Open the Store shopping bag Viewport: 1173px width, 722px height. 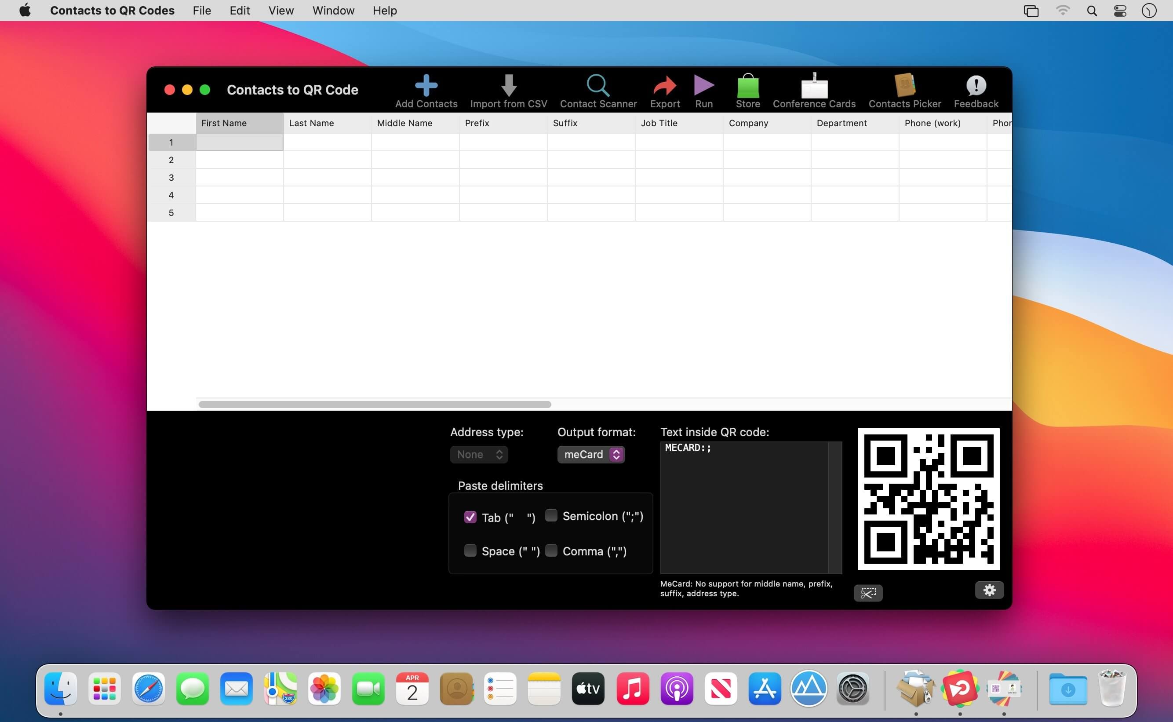(x=747, y=87)
